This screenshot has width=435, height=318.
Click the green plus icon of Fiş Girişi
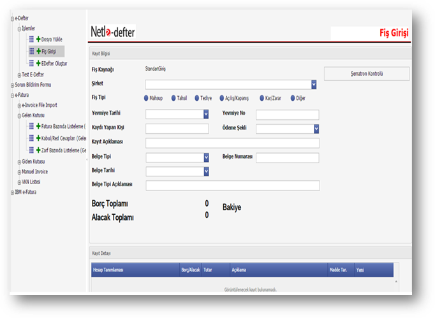(38, 51)
